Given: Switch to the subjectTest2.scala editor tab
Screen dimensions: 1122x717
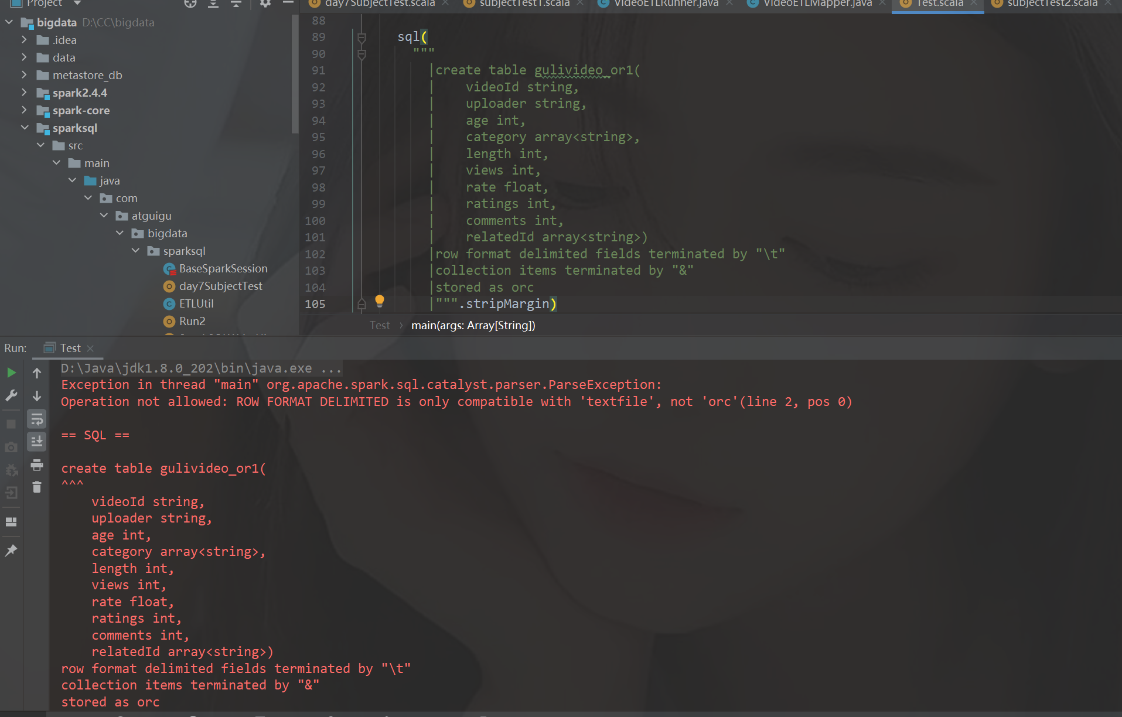Looking at the screenshot, I should 1052,4.
